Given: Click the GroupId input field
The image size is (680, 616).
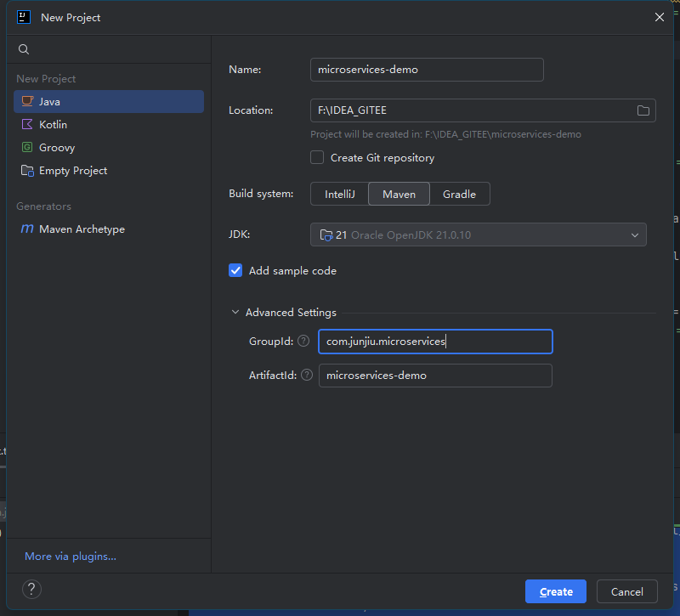Looking at the screenshot, I should (x=435, y=342).
